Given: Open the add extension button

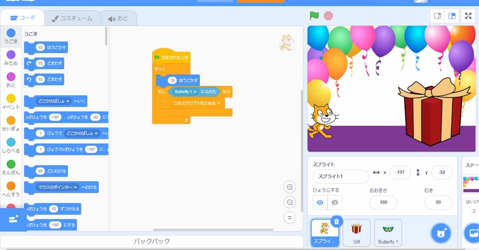Looking at the screenshot, I should (13, 220).
